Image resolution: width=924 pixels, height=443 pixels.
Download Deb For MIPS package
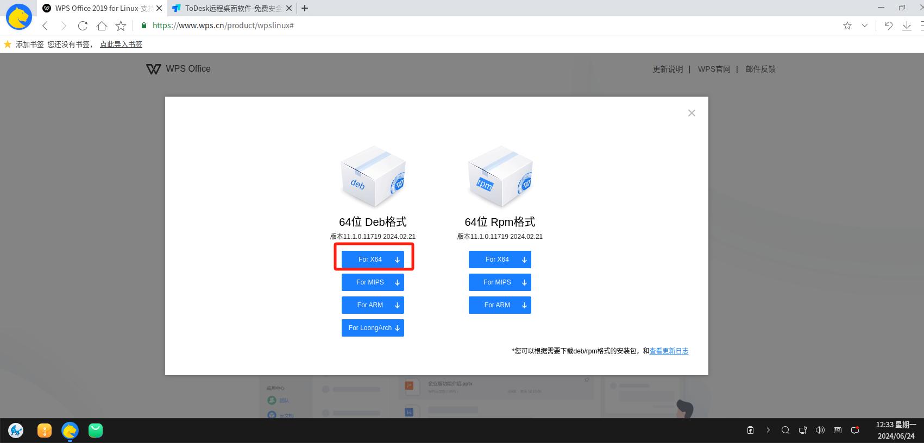(x=373, y=282)
